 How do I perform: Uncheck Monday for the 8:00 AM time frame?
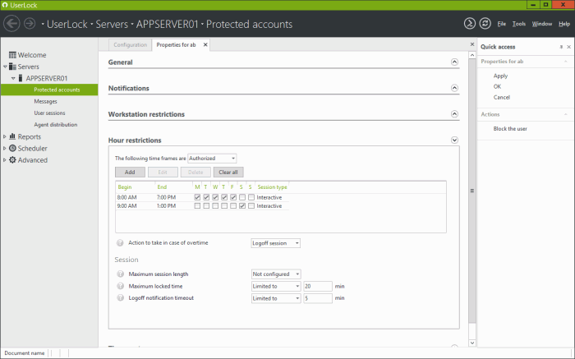pyautogui.click(x=197, y=197)
